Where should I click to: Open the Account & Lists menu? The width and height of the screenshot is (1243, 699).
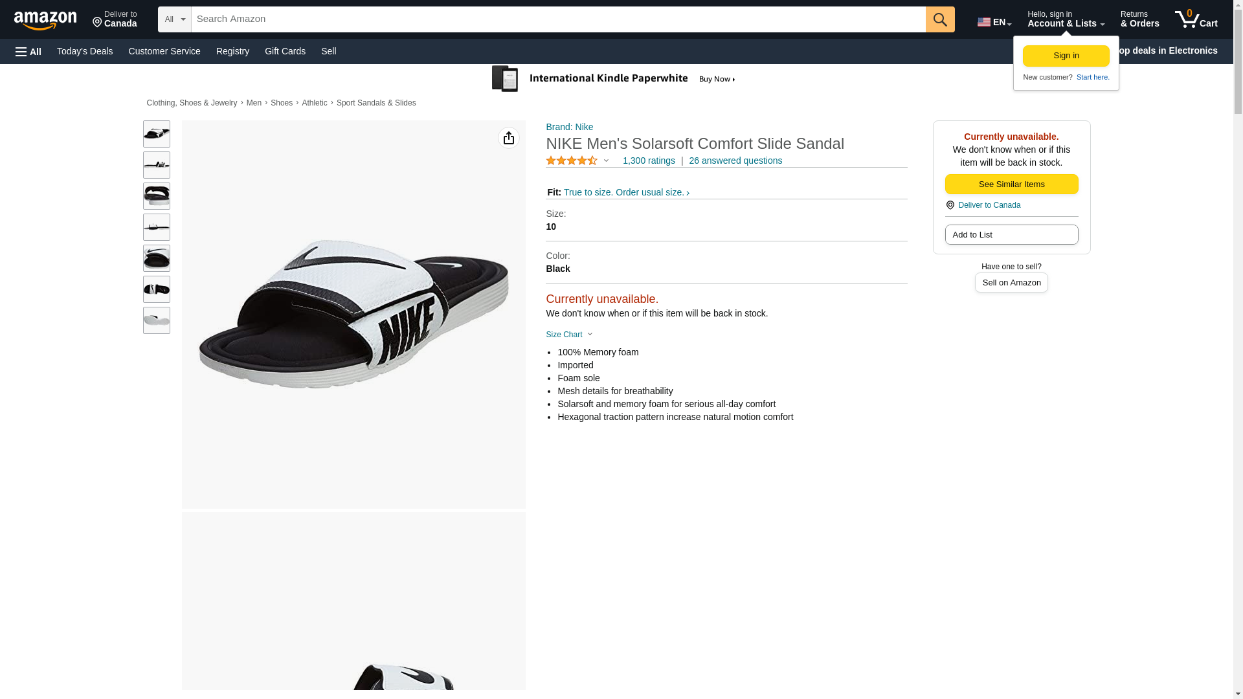(1066, 19)
